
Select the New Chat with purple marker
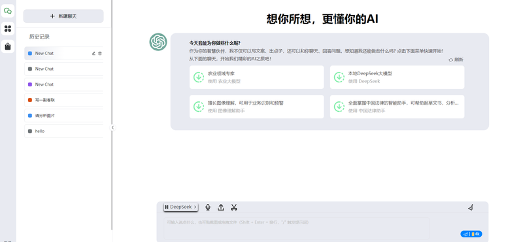click(63, 84)
